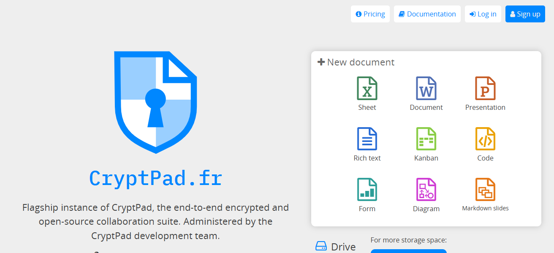Create a new Code pad

click(485, 144)
